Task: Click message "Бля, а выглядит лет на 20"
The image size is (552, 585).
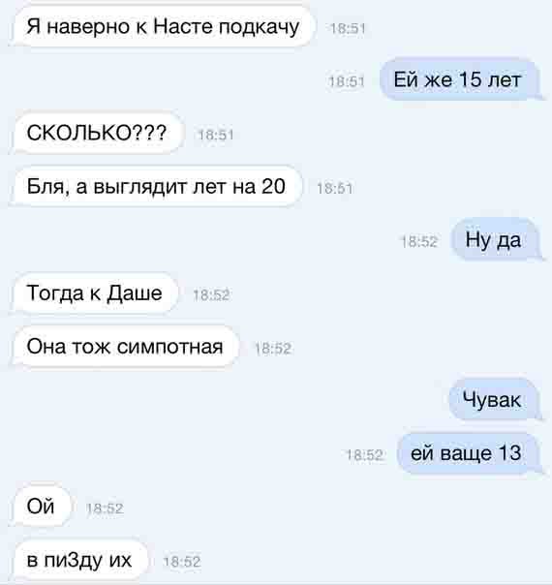Action: click(157, 186)
